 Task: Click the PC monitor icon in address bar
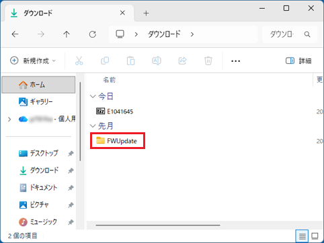120,34
